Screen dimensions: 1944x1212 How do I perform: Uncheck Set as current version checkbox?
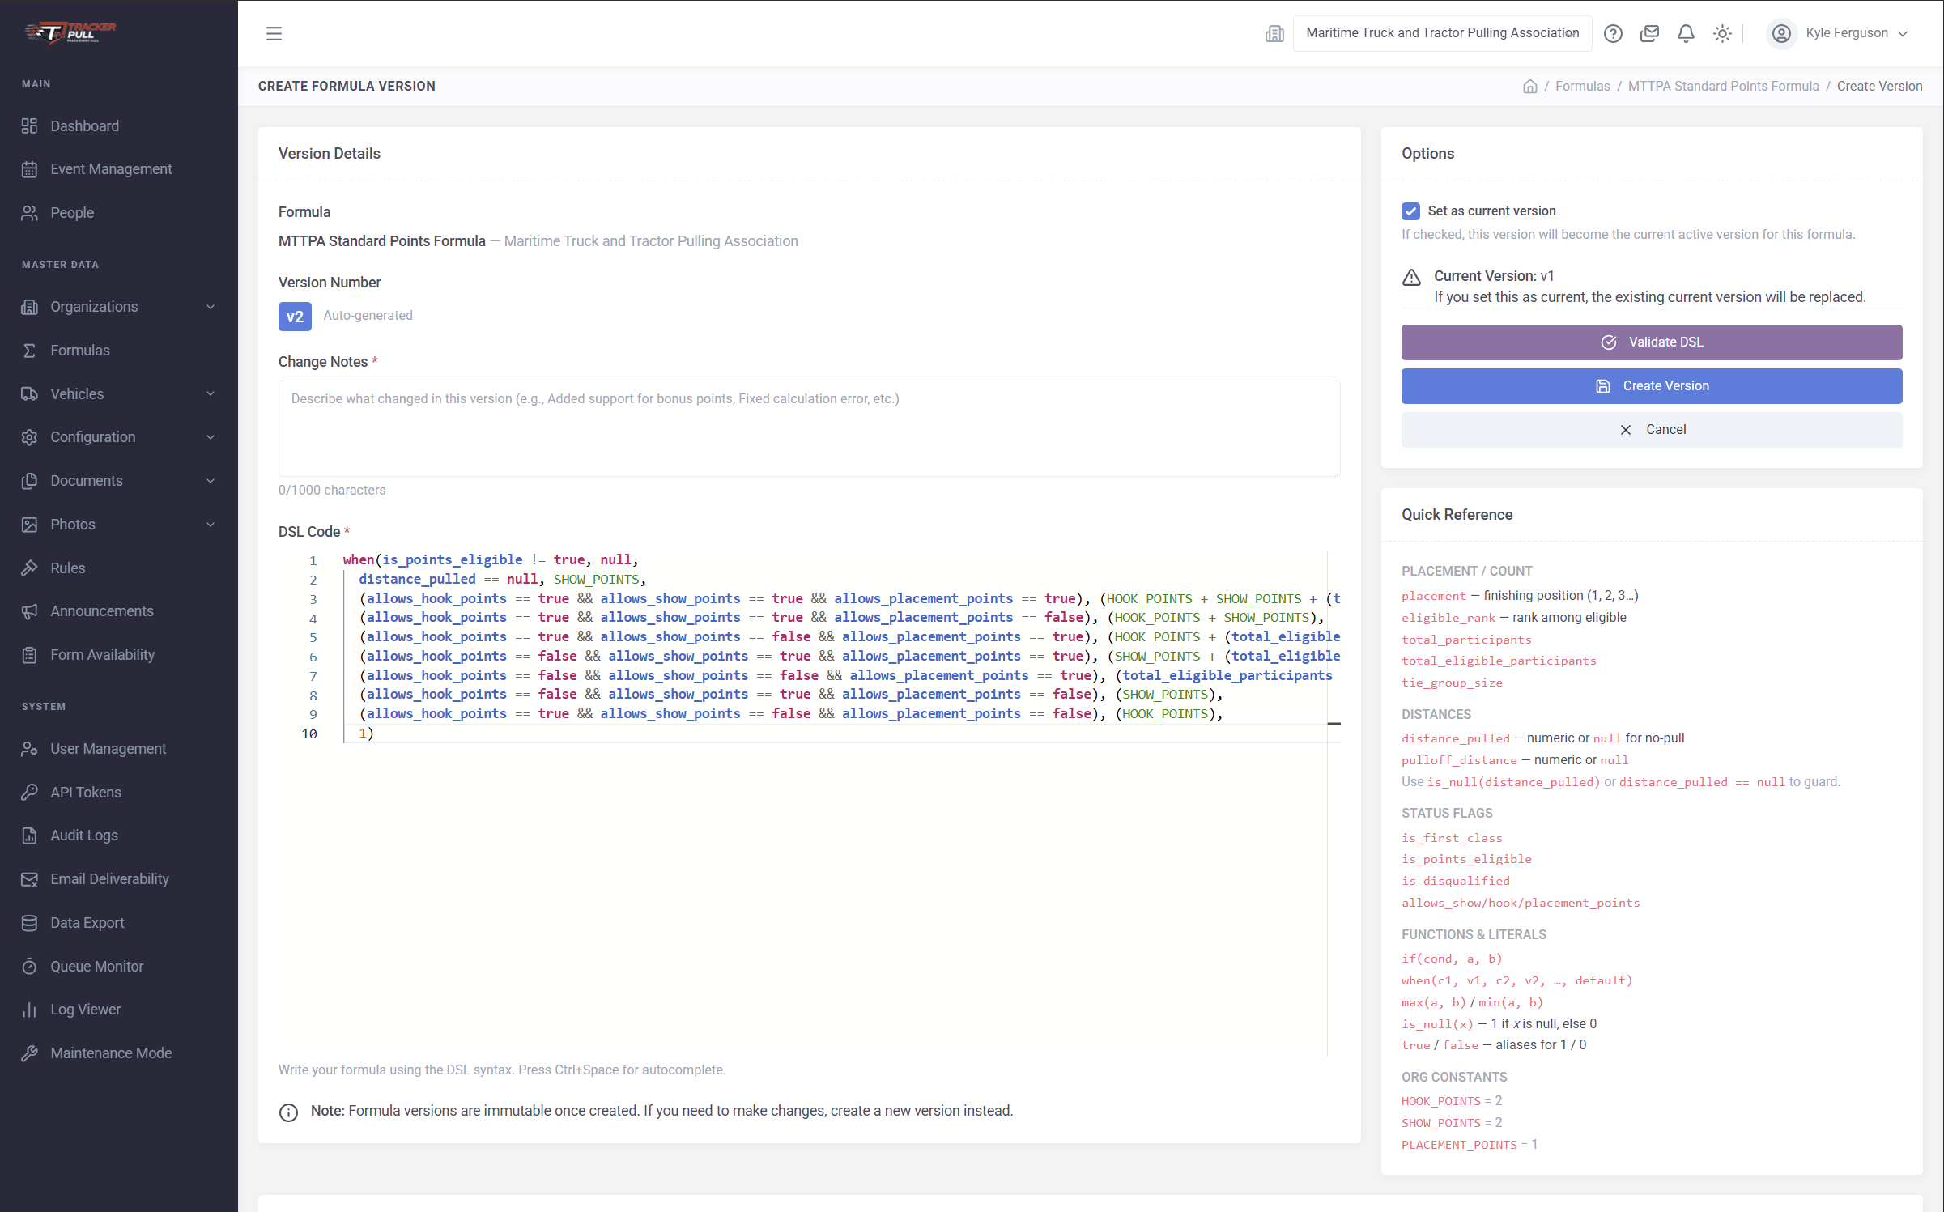1410,211
